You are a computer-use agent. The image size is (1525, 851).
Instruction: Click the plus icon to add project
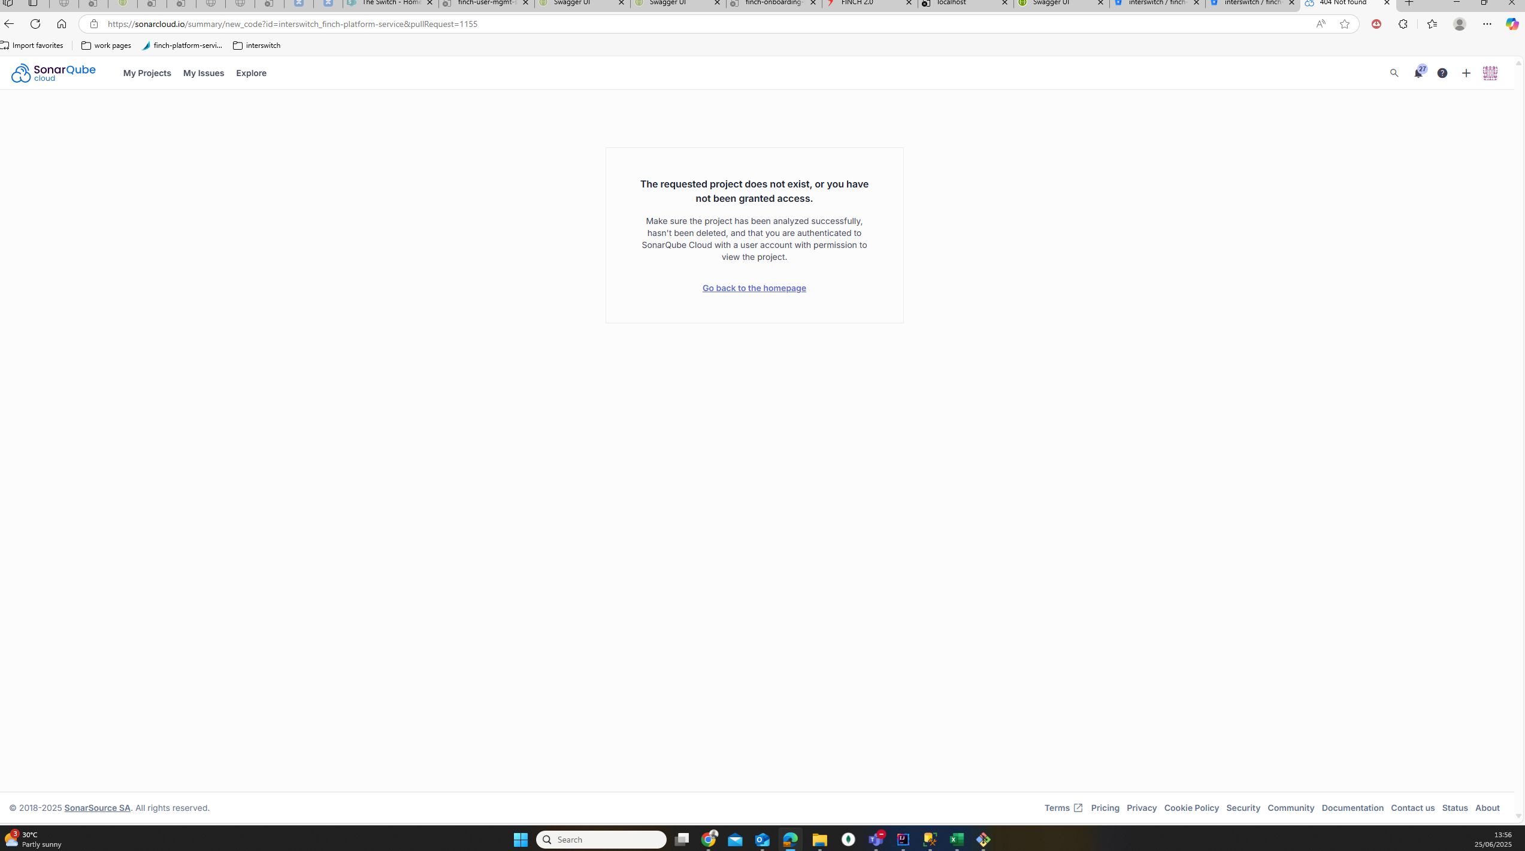click(1466, 73)
